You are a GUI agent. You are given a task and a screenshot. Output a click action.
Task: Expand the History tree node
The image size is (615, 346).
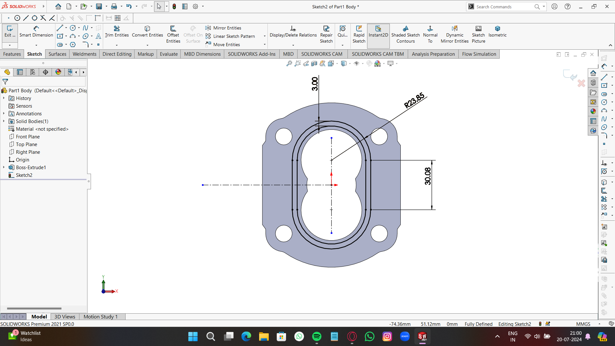[x=4, y=98]
